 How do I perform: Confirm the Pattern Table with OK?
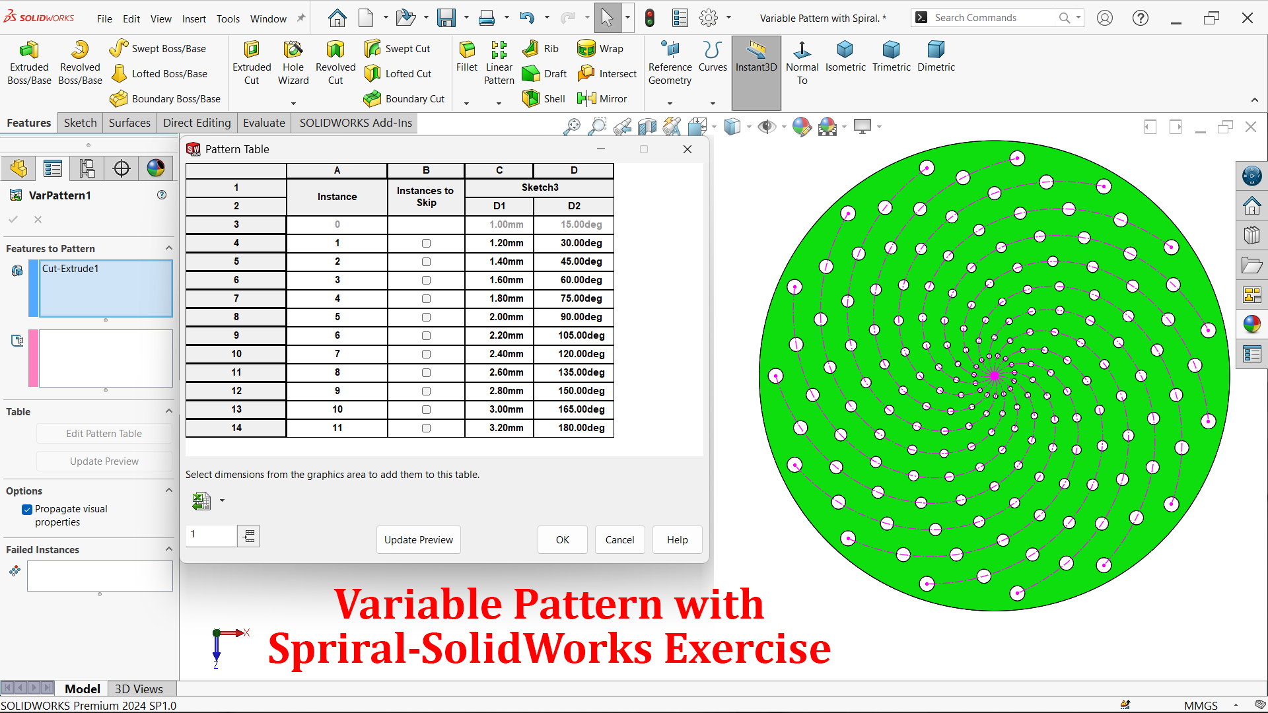click(563, 540)
